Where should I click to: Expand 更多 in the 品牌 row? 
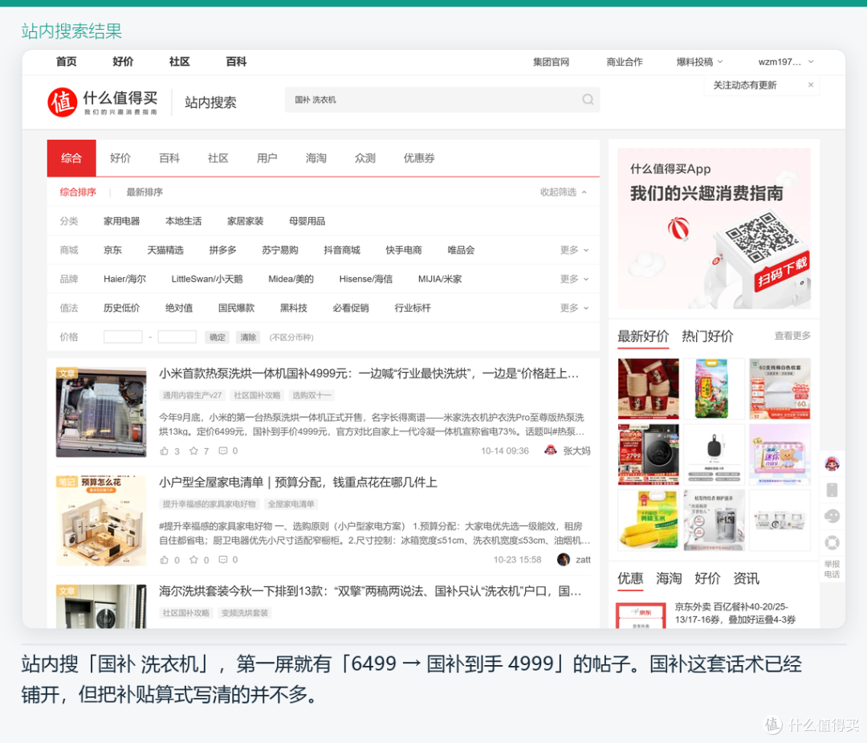575,279
